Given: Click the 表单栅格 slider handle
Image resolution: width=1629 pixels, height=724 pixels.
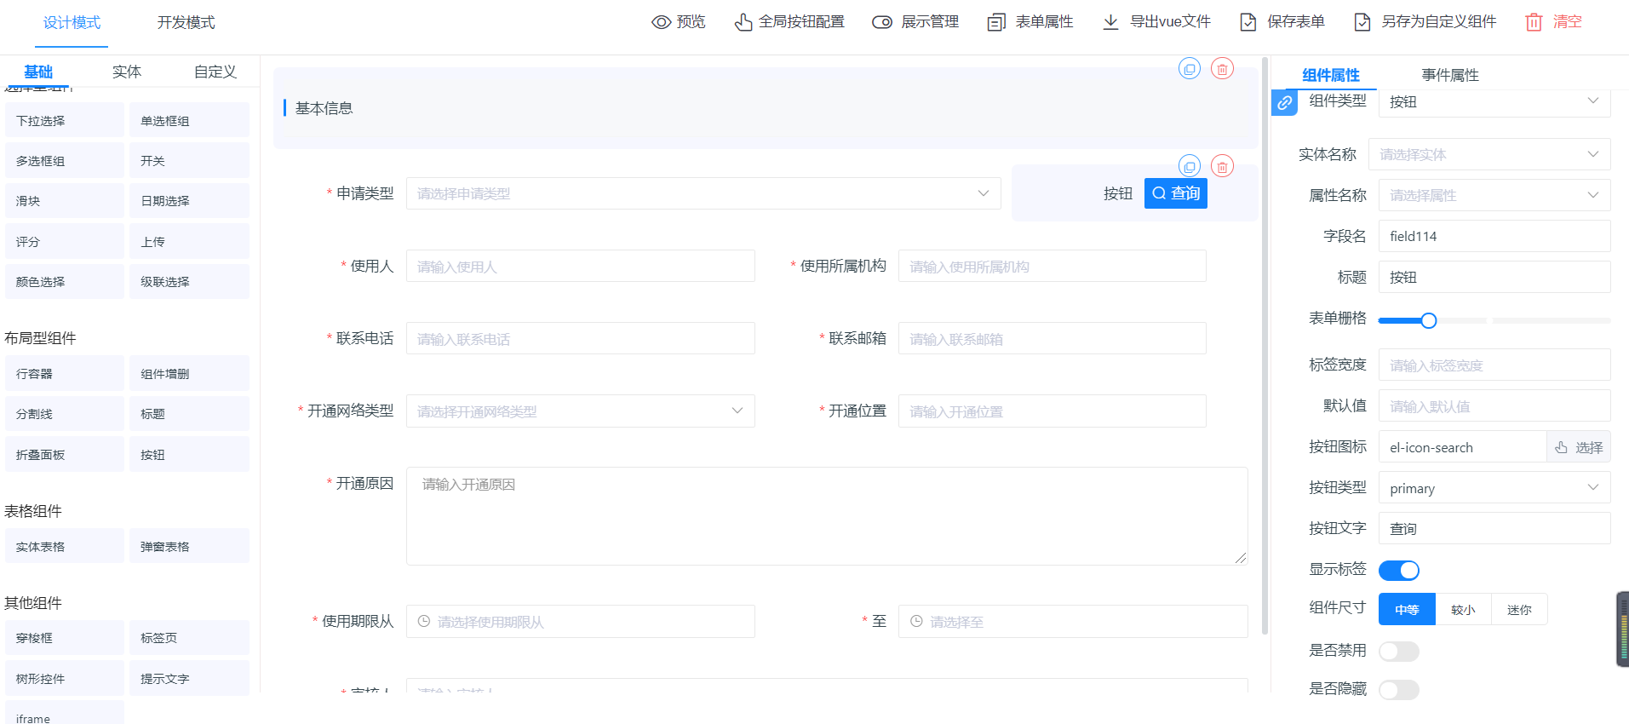Looking at the screenshot, I should [1429, 320].
